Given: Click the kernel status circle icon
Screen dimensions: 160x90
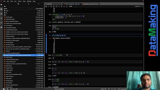Looking at the screenshot, I should [142, 6].
